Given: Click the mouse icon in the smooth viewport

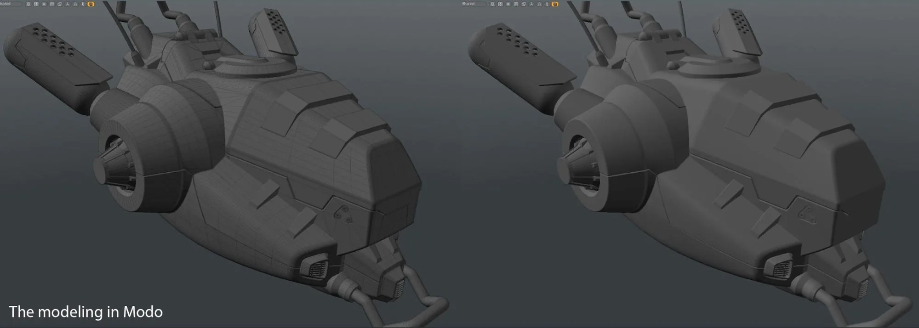Looking at the screenshot, I should coord(547,4).
